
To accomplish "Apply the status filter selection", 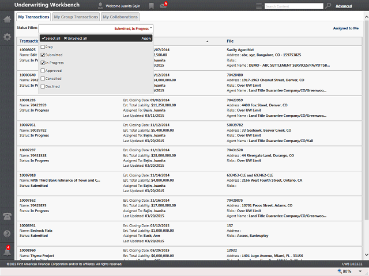I will coord(146,39).
